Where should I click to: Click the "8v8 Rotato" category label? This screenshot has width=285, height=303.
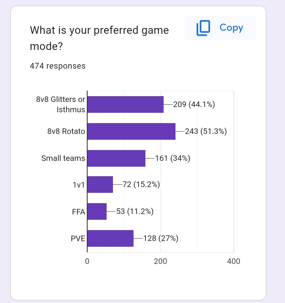(66, 131)
